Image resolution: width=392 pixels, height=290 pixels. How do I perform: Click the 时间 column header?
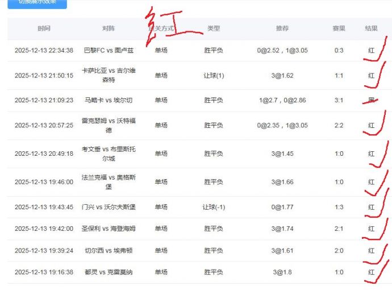point(44,28)
